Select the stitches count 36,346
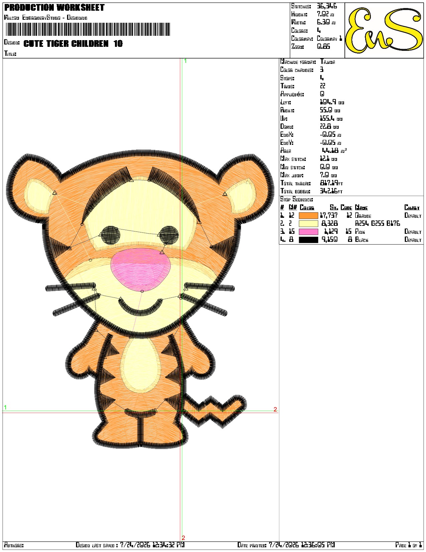Image resolution: width=426 pixels, height=552 pixels. click(x=327, y=6)
